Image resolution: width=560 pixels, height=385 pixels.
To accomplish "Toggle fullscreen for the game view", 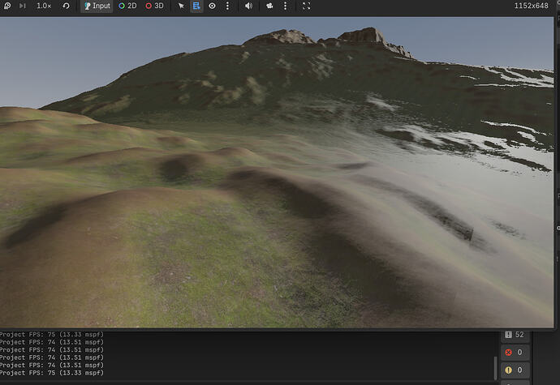I will [307, 6].
